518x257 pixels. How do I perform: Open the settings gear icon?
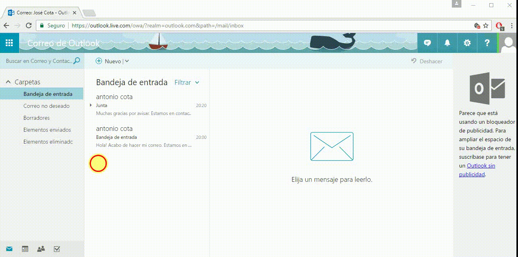pos(467,43)
